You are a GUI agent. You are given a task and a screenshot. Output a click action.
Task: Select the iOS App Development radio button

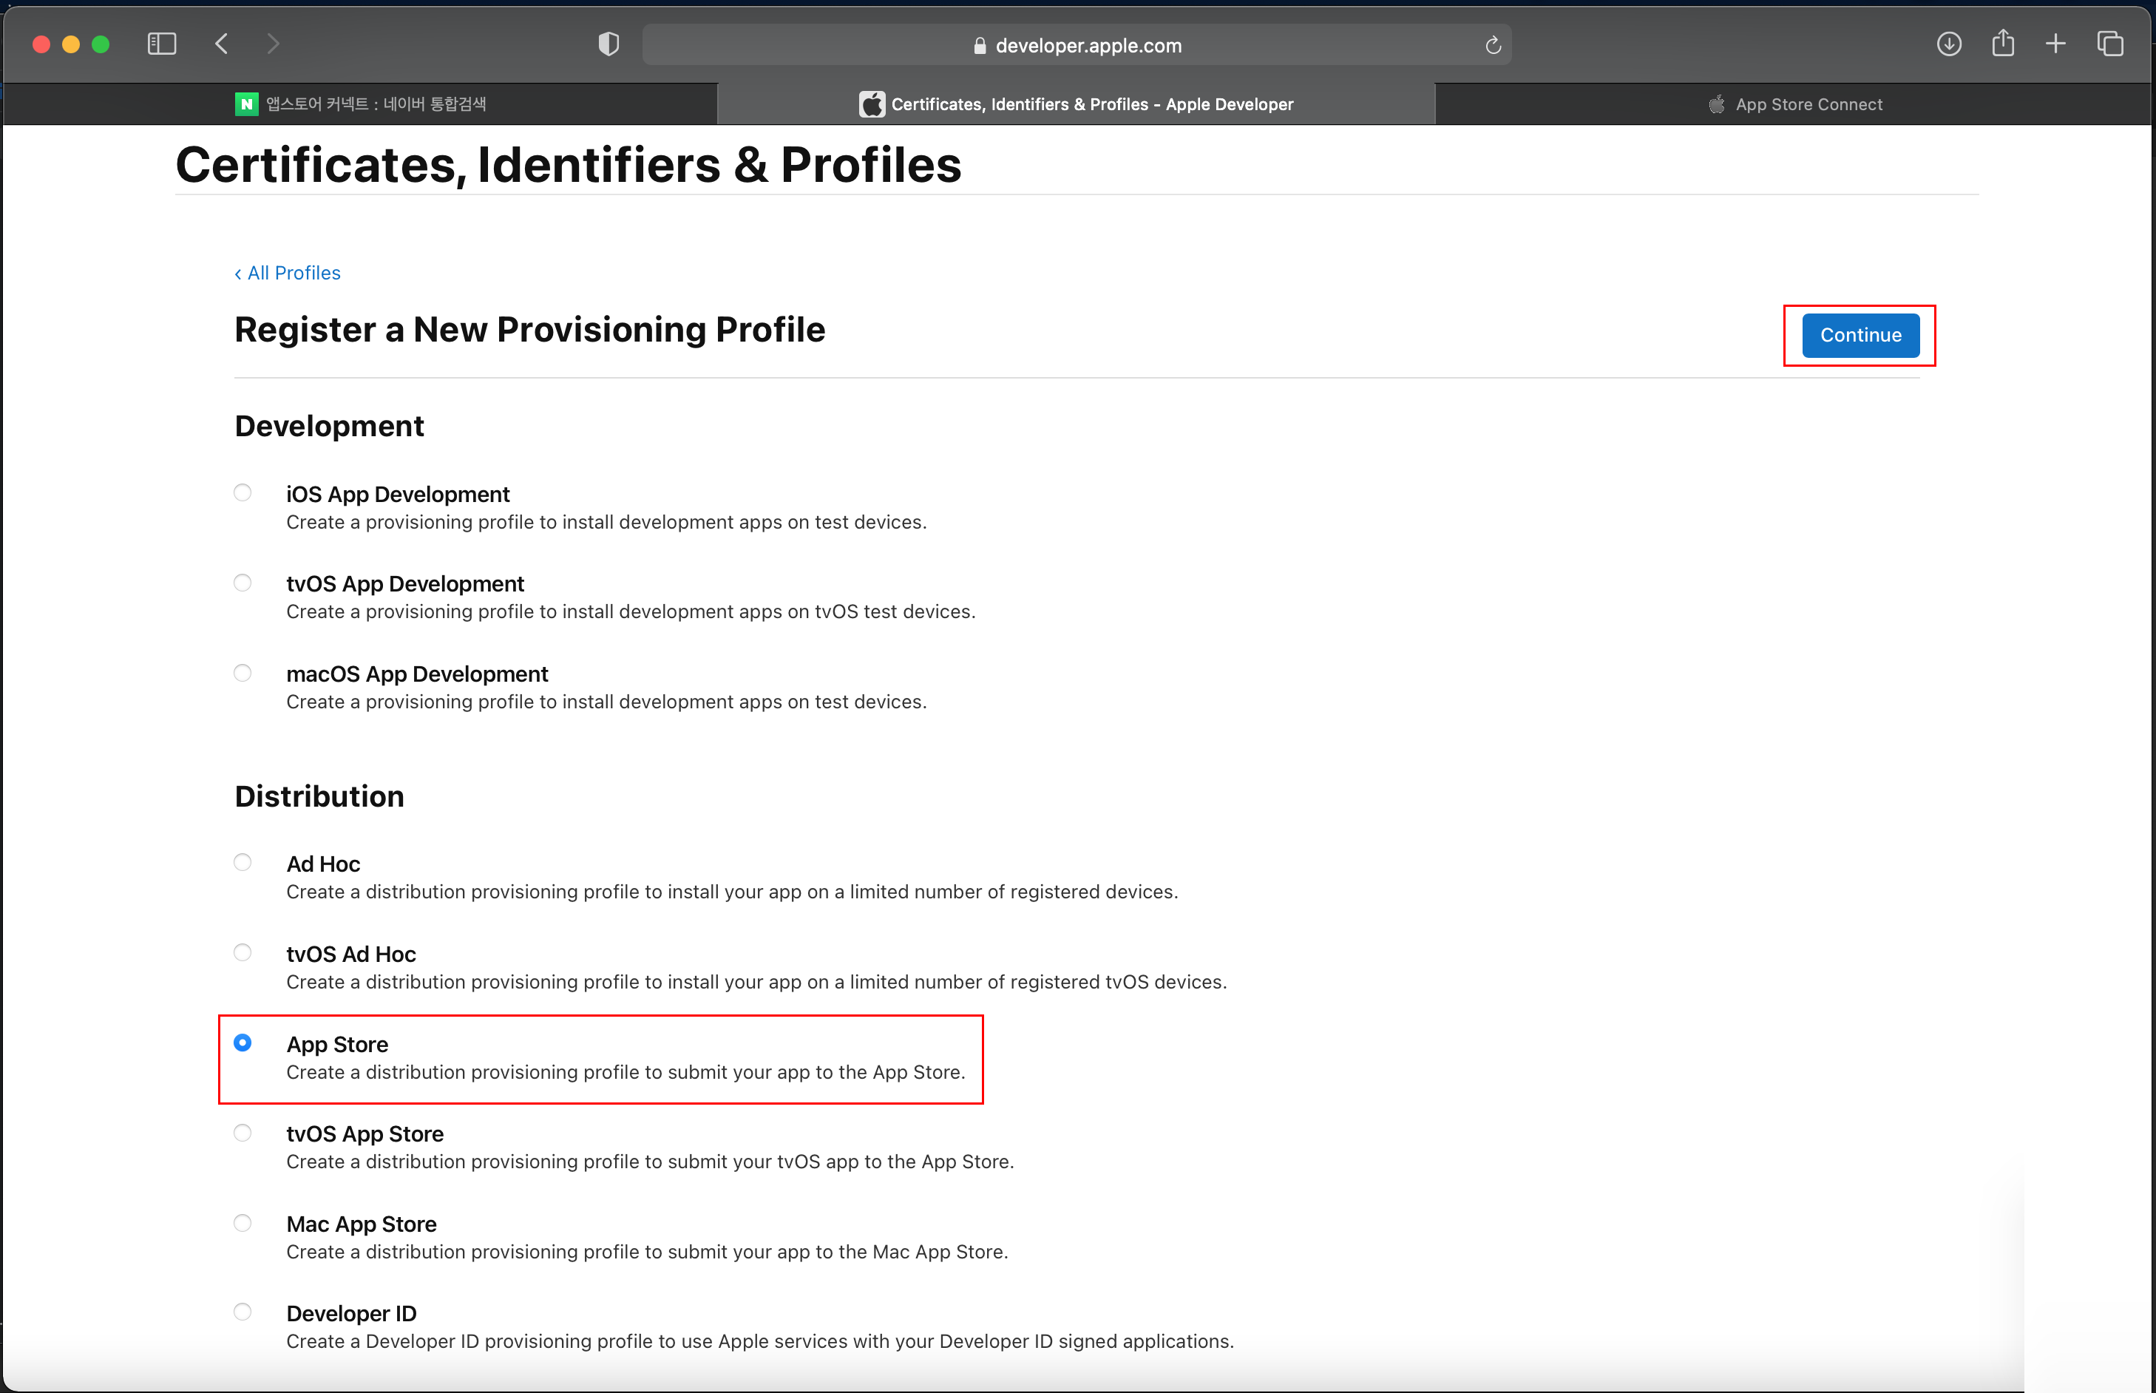pyautogui.click(x=243, y=493)
